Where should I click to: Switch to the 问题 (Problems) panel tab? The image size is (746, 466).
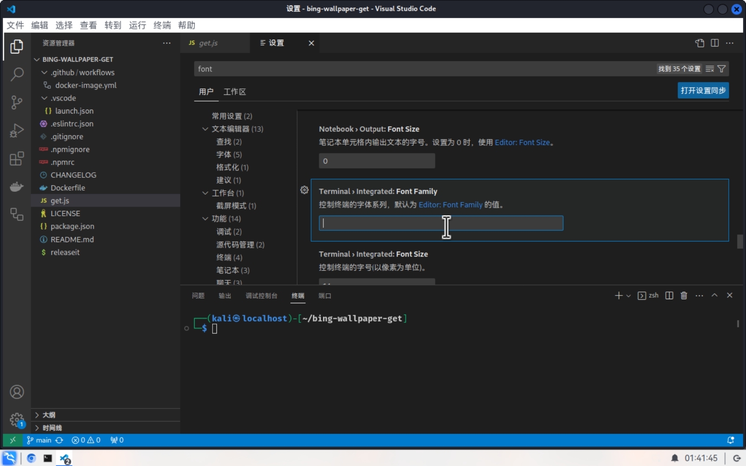[x=198, y=296]
